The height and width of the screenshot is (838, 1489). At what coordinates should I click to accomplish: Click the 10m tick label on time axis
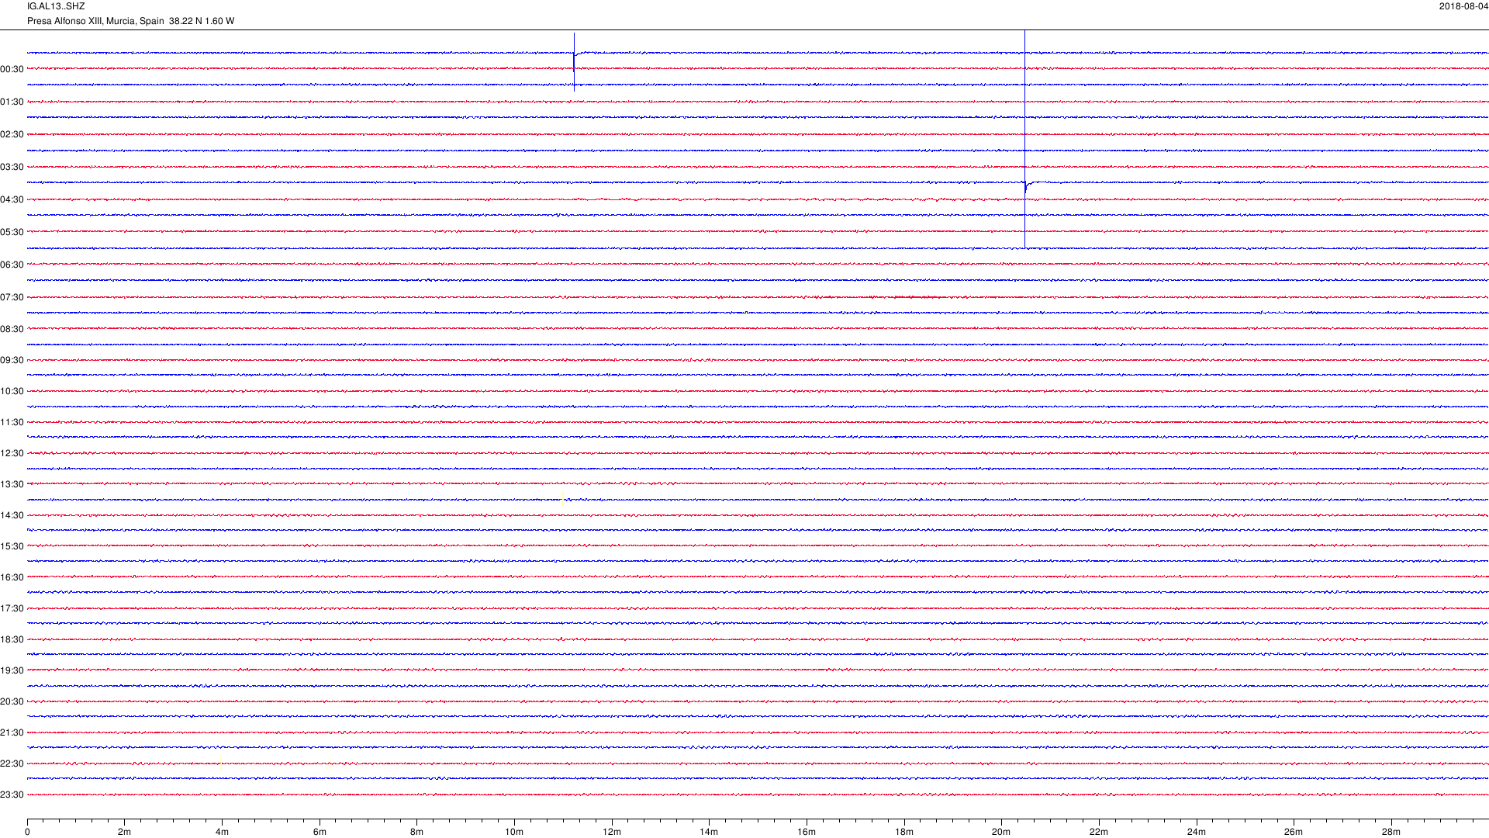pyautogui.click(x=514, y=832)
